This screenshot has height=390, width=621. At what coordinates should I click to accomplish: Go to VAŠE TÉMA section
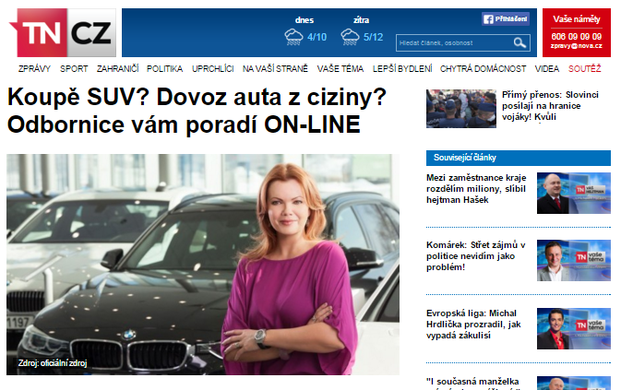click(x=340, y=69)
